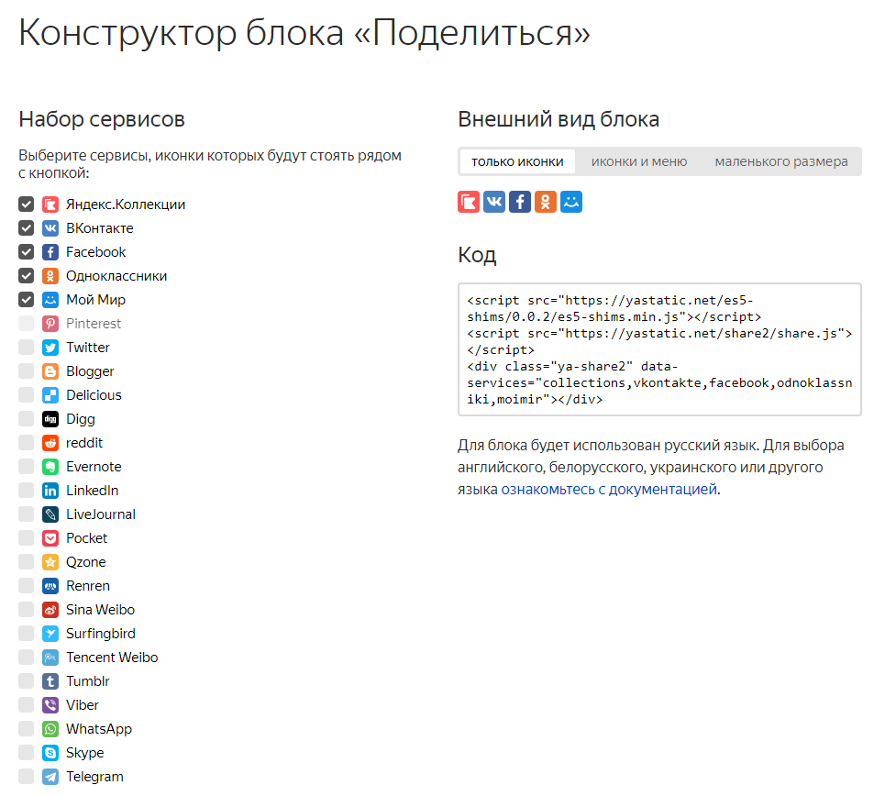Uncheck the Мой Мир checkbox
Viewport: 896px width, 796px height.
[x=27, y=300]
